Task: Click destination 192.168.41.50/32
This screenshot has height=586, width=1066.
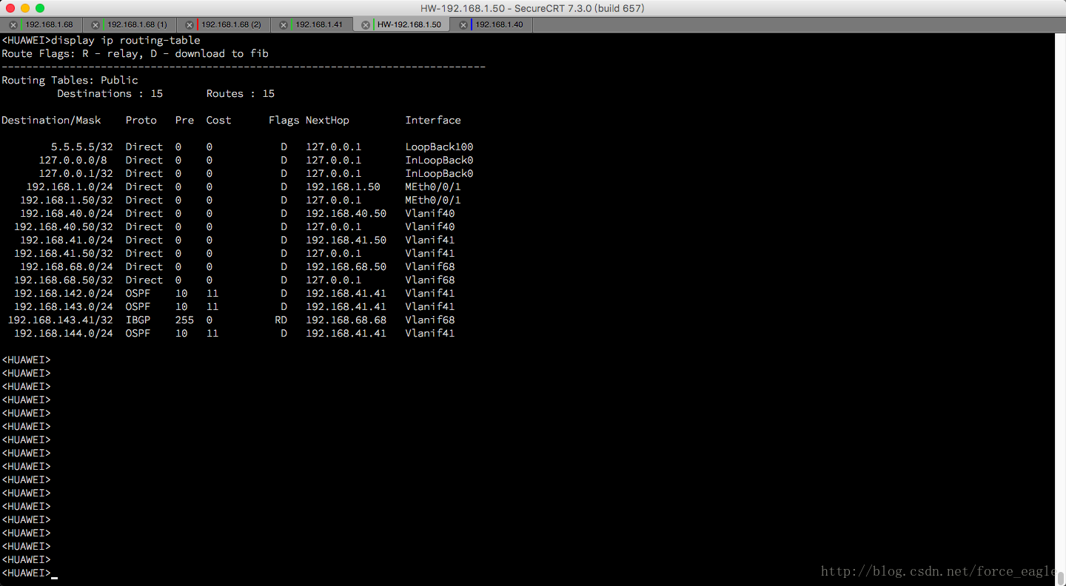Action: pos(64,253)
